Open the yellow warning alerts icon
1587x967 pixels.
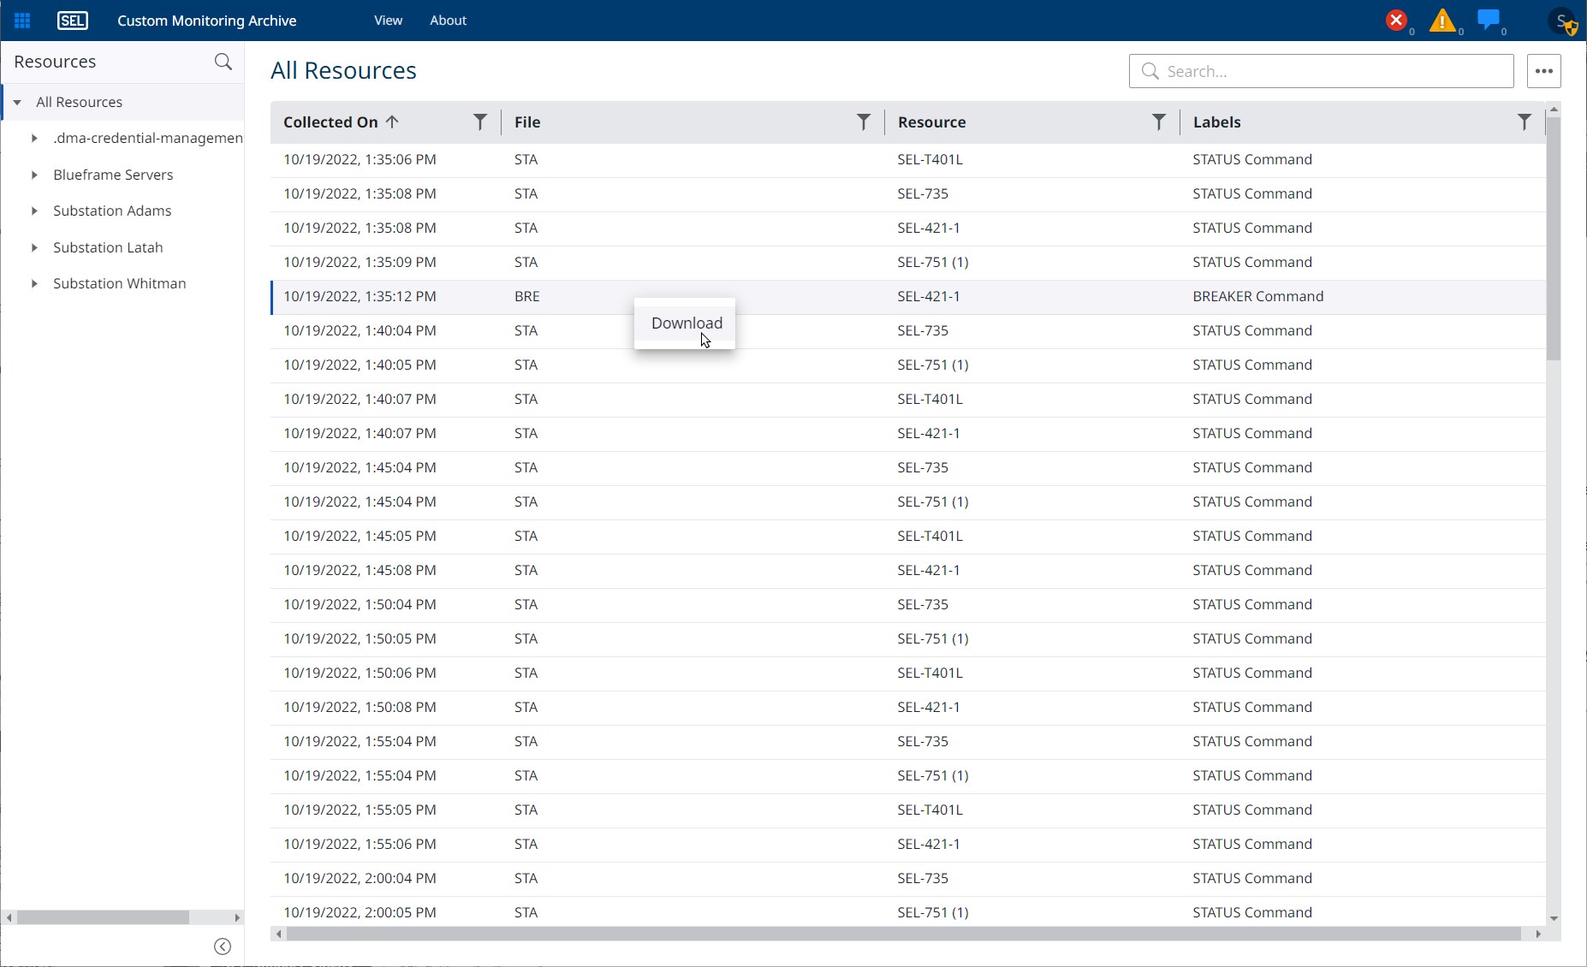coord(1443,21)
